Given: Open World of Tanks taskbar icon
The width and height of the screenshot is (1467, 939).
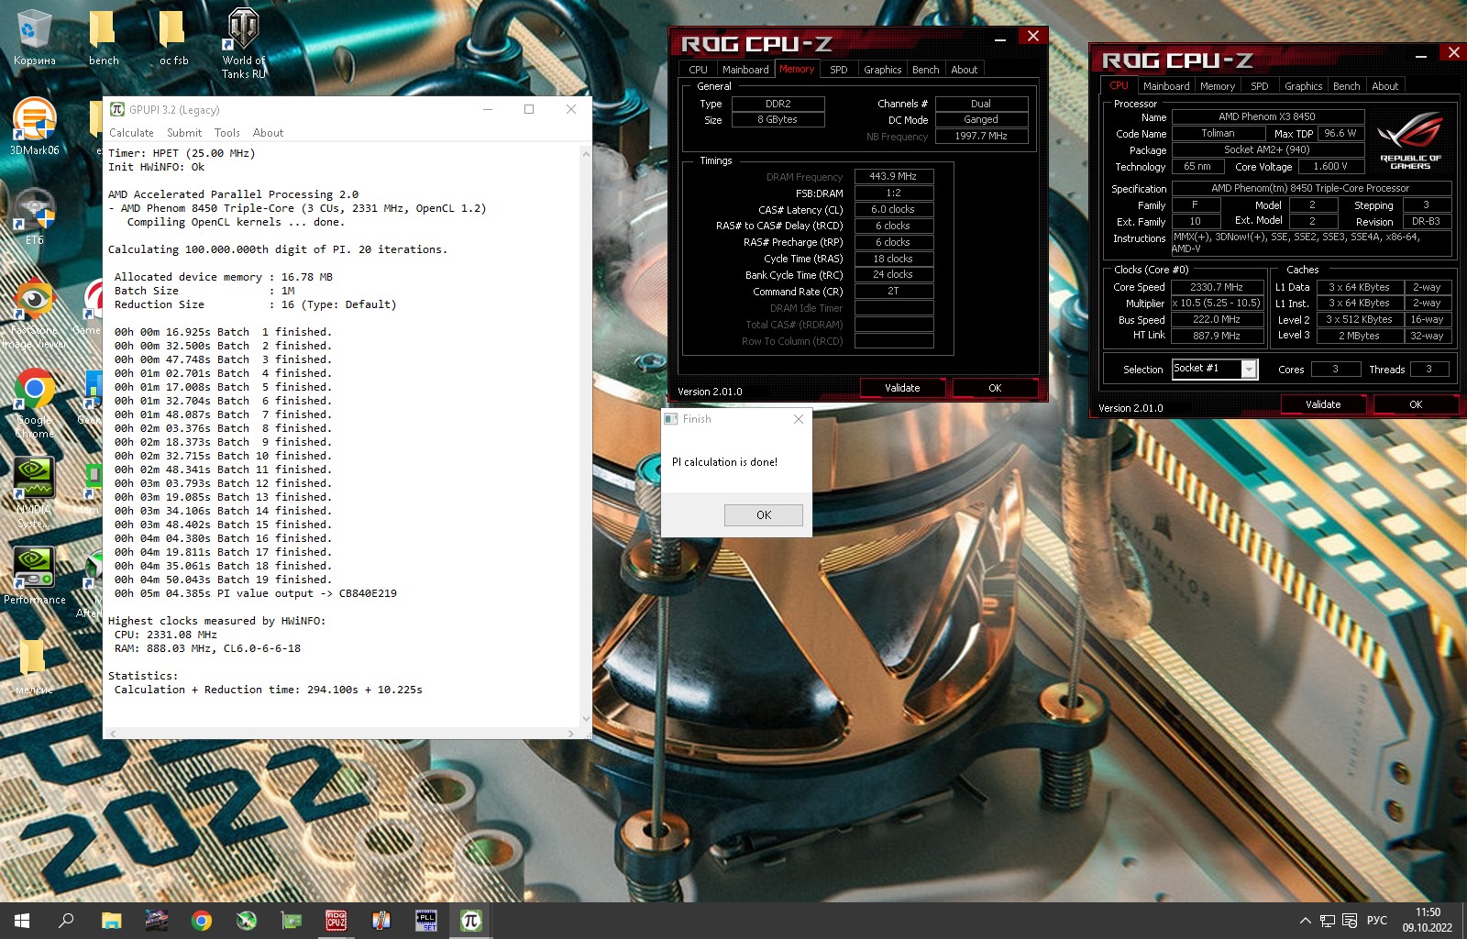Looking at the screenshot, I should point(156,921).
